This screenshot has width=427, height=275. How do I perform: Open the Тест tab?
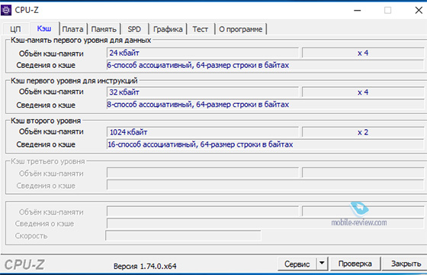(200, 29)
